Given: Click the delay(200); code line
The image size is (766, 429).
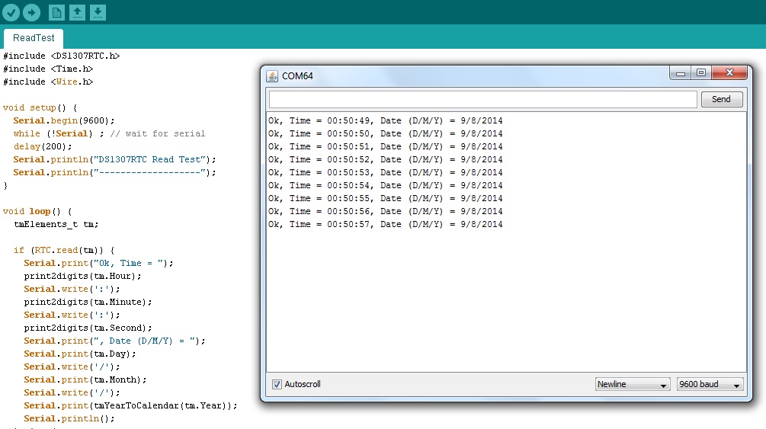Looking at the screenshot, I should (x=43, y=146).
